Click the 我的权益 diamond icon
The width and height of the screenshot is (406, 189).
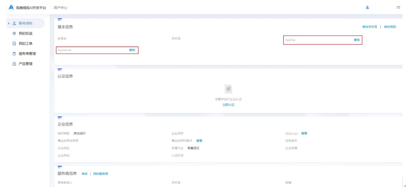(x=14, y=34)
